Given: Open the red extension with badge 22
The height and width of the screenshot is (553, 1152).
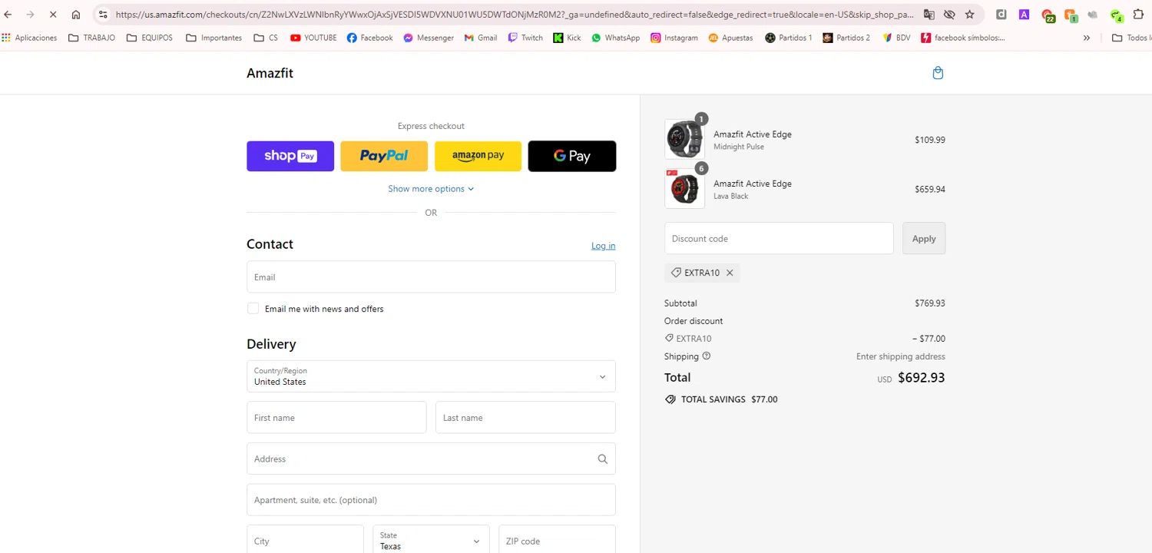Looking at the screenshot, I should coord(1048,15).
